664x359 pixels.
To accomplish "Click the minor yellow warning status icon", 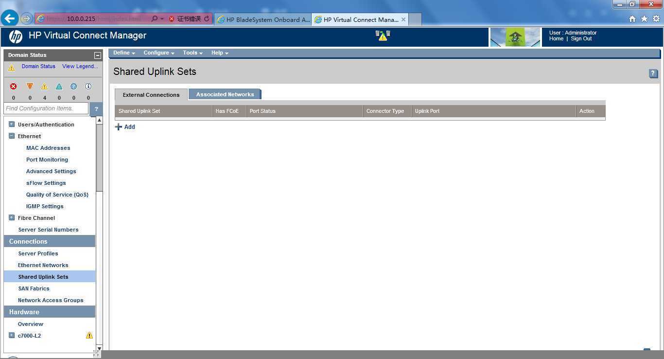I will tap(44, 86).
